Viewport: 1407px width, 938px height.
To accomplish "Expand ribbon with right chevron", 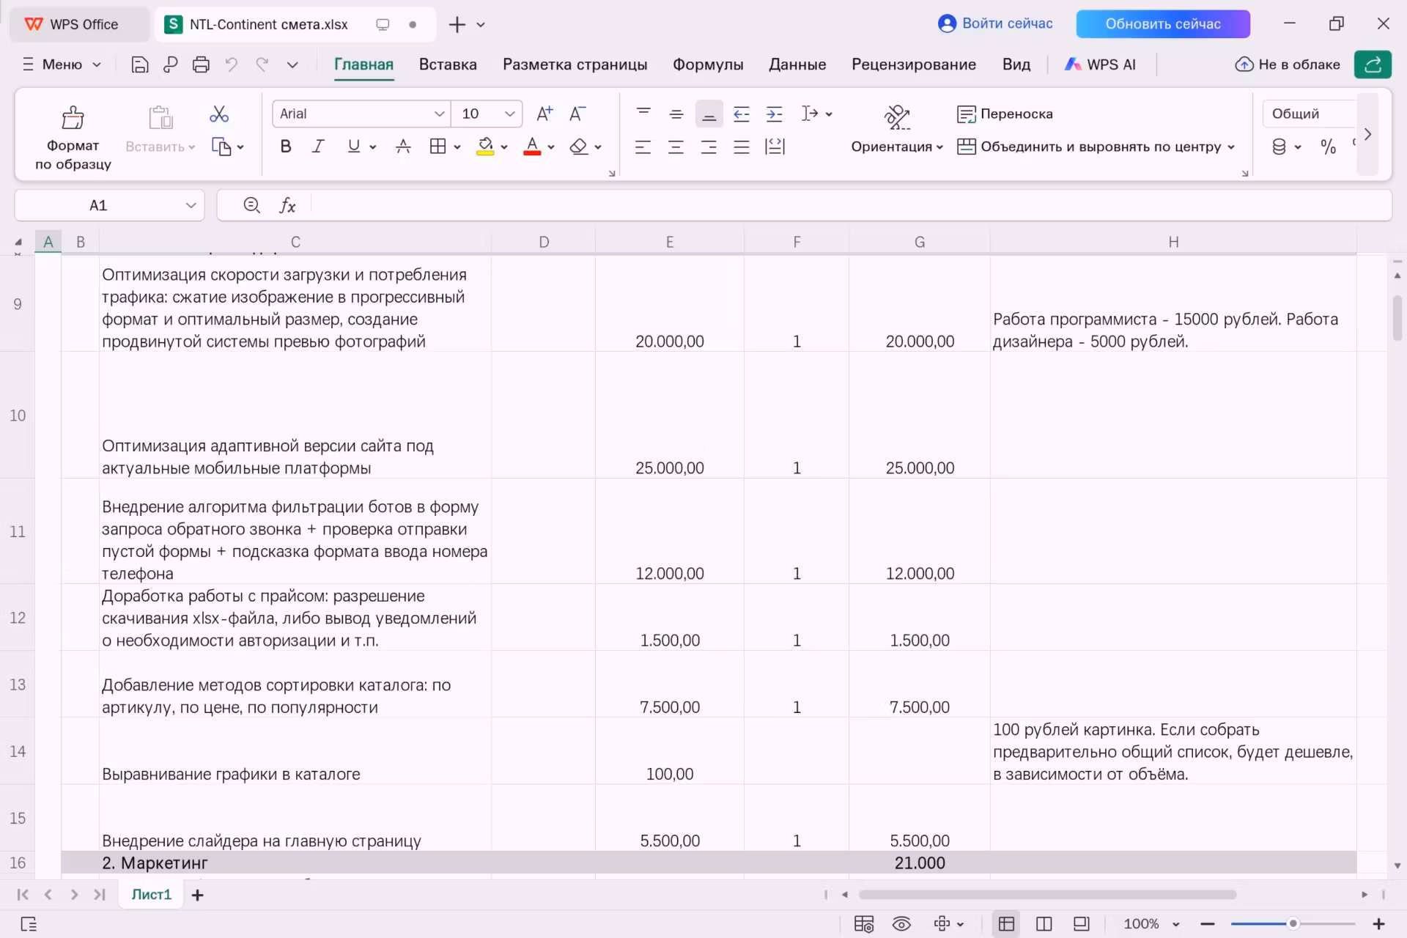I will [1367, 134].
